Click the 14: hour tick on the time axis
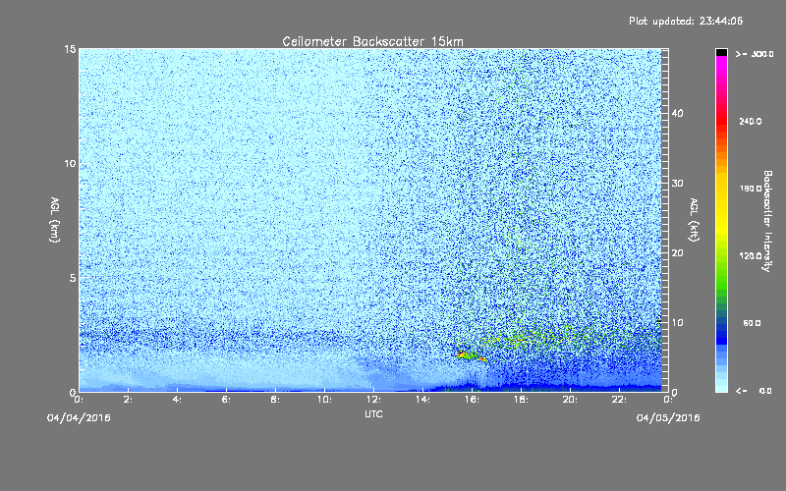Screen dimensions: 786x491 click(422, 400)
